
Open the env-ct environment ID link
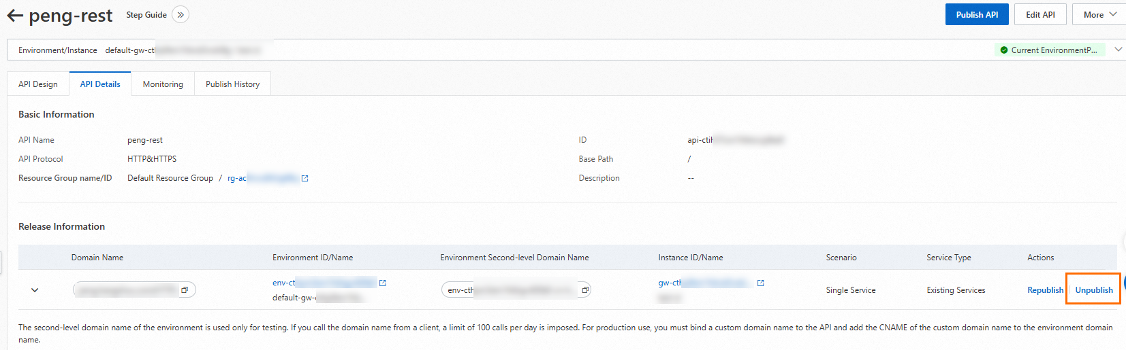[x=324, y=283]
